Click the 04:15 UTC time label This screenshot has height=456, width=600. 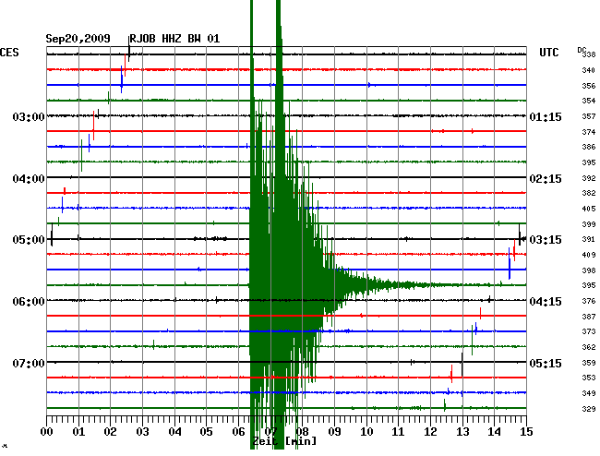click(546, 302)
